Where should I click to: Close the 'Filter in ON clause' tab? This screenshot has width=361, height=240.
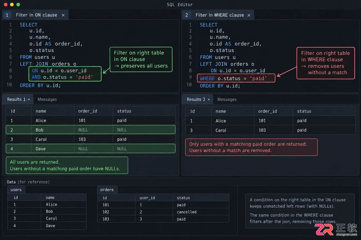pyautogui.click(x=63, y=15)
